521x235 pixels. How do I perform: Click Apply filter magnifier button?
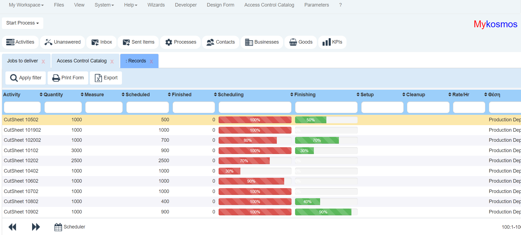click(x=26, y=78)
